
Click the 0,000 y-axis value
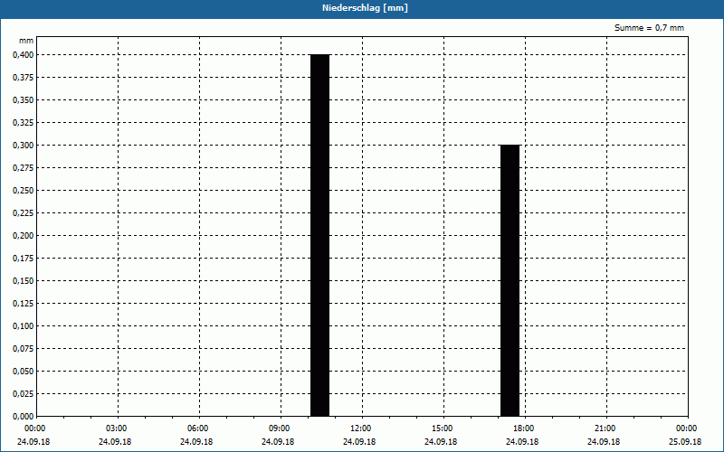pyautogui.click(x=24, y=417)
